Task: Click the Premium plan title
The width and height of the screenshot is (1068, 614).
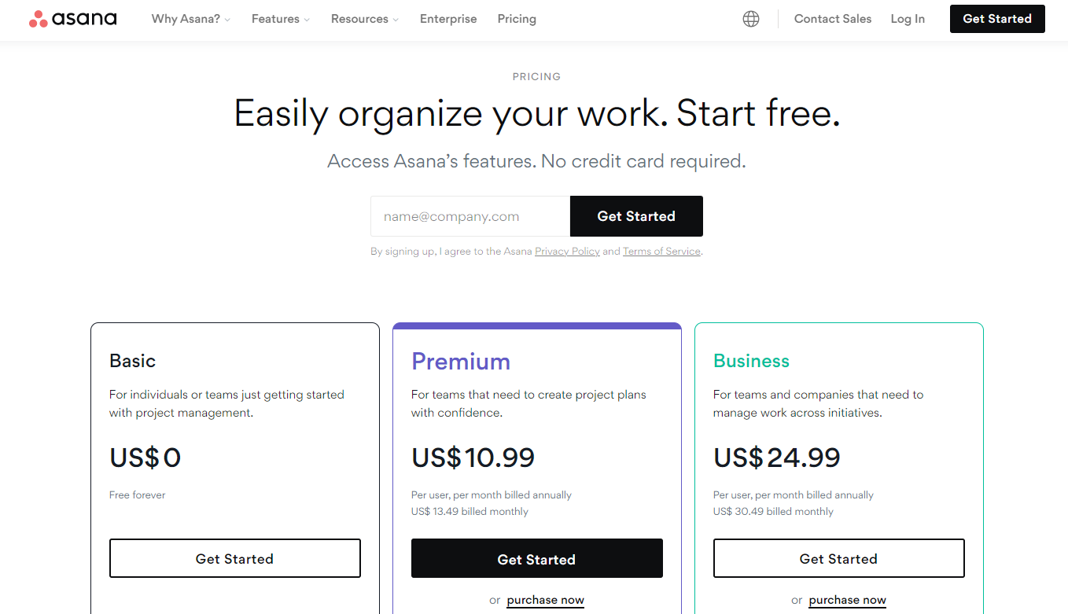Action: [461, 362]
